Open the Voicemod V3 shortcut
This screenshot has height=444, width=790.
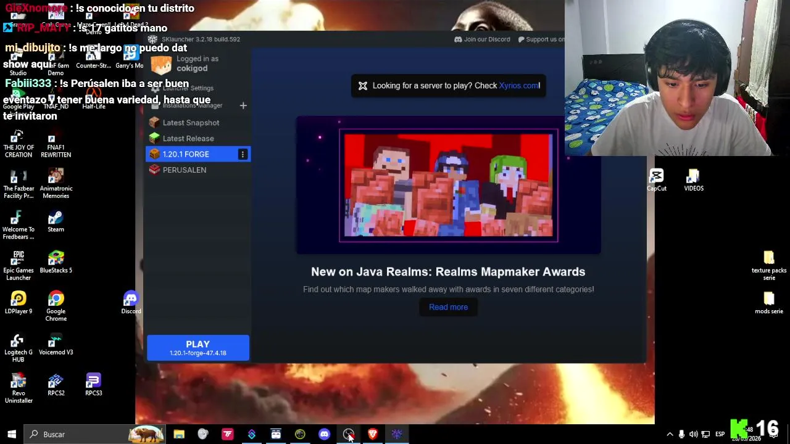click(56, 344)
